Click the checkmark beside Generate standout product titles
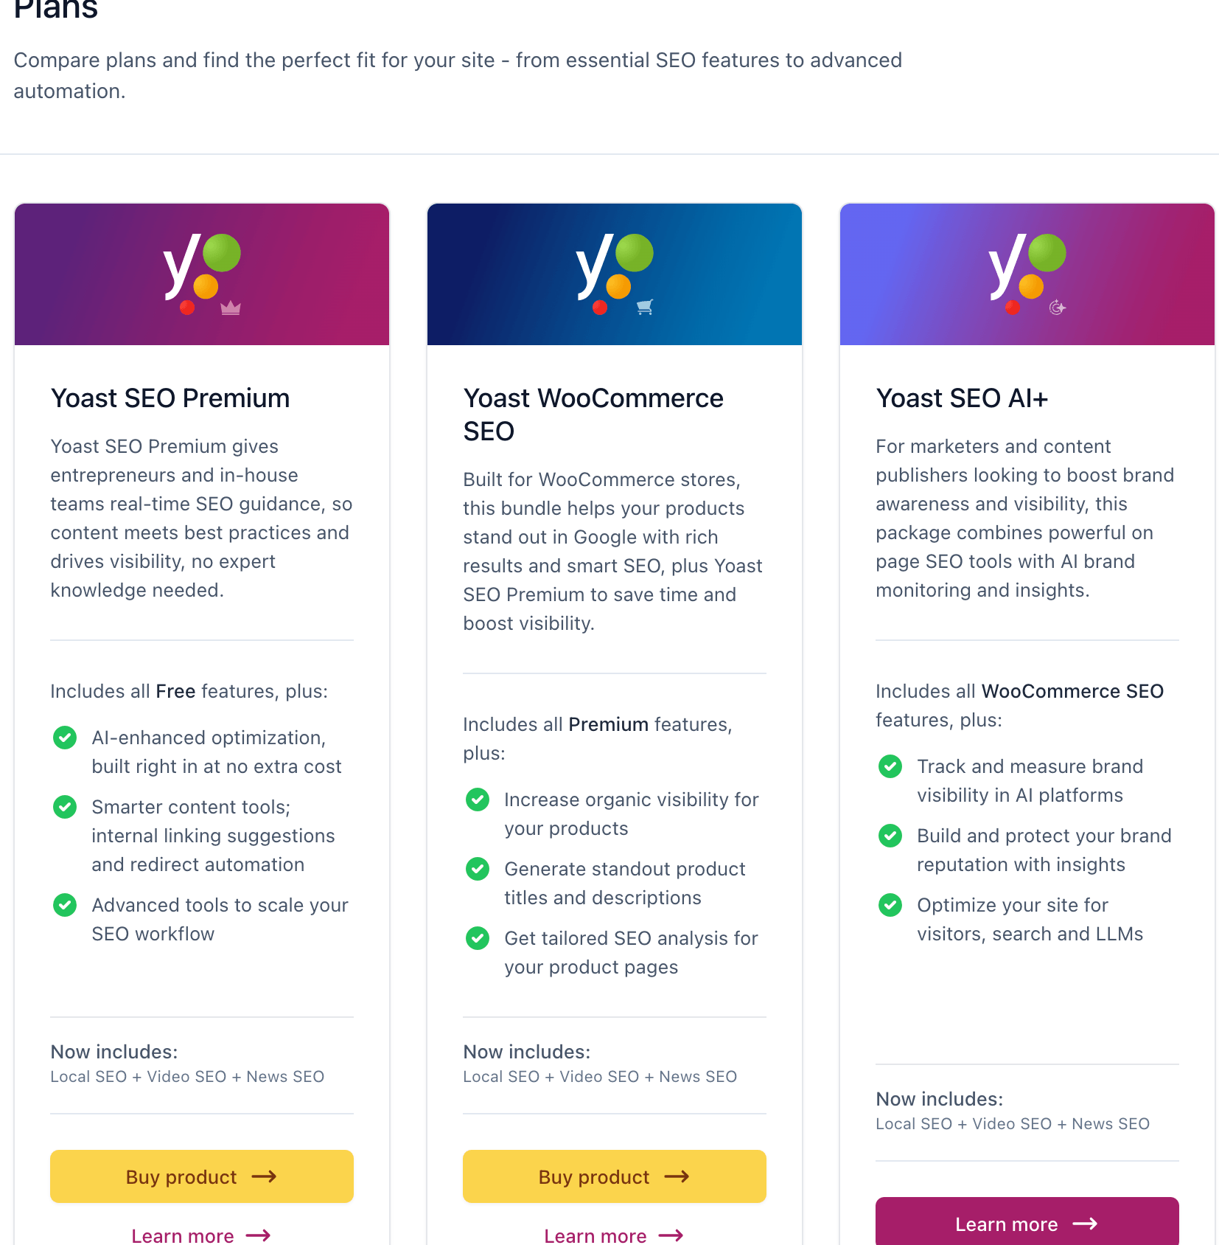 pyautogui.click(x=478, y=869)
